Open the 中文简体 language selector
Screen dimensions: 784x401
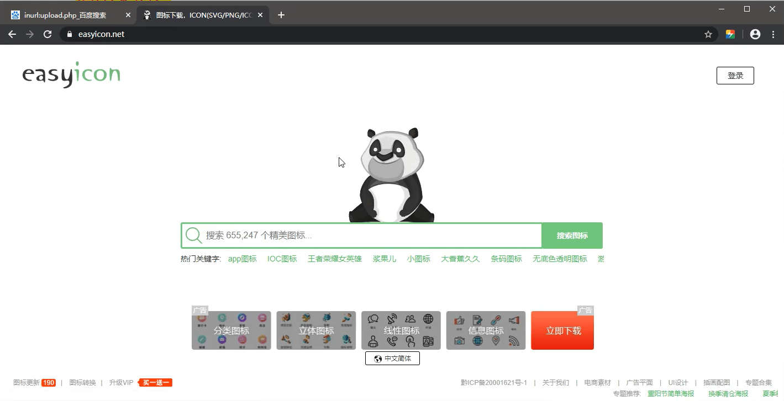(392, 359)
